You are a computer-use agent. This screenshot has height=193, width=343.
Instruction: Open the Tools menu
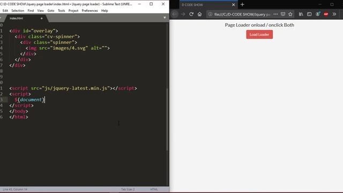[x=61, y=11]
